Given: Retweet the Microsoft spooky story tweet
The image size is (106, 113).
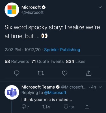Looking at the screenshot, I should click(x=41, y=73).
